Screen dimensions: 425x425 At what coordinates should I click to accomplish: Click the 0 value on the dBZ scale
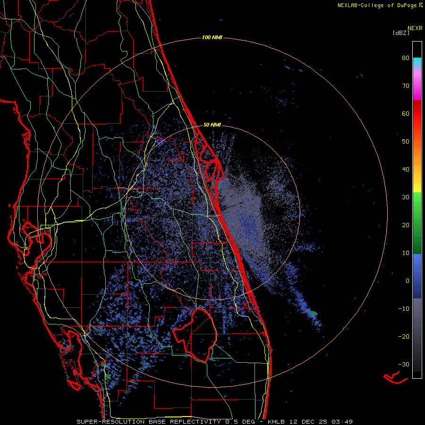pos(408,281)
